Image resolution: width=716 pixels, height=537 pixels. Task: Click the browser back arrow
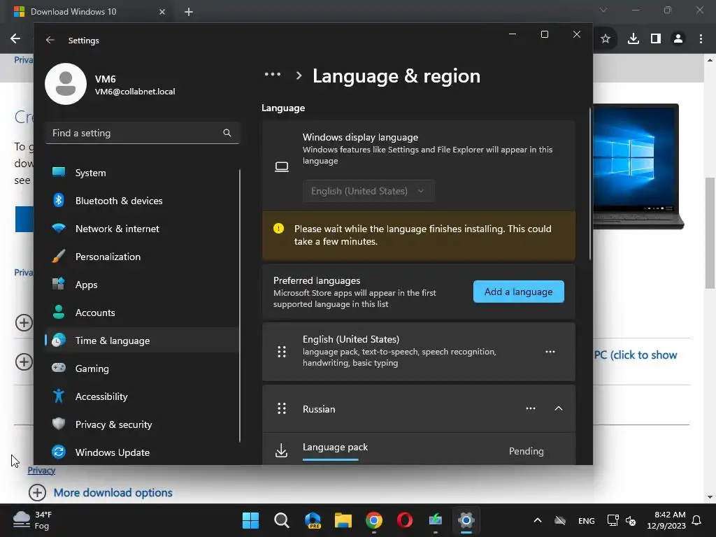15,38
